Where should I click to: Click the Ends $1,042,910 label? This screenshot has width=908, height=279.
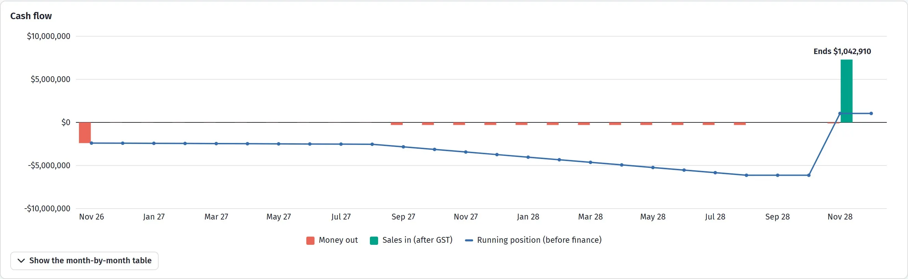[x=842, y=52]
